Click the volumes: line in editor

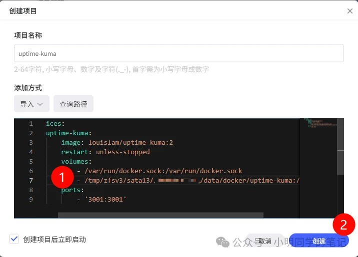76,161
